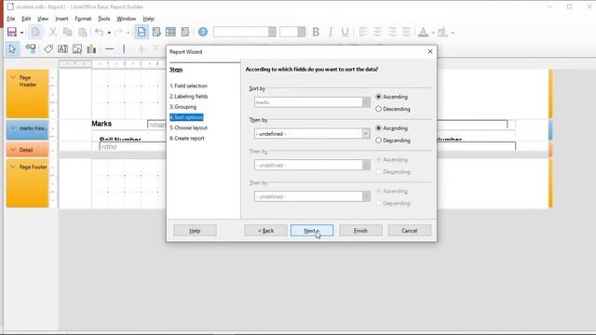Open the Undo history dropdown arrow
596x335 pixels.
(x=109, y=33)
